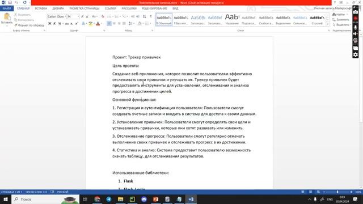The width and height of the screenshot is (363, 204).
Task: Apply superscript formatting
Action: pyautogui.click(x=77, y=24)
